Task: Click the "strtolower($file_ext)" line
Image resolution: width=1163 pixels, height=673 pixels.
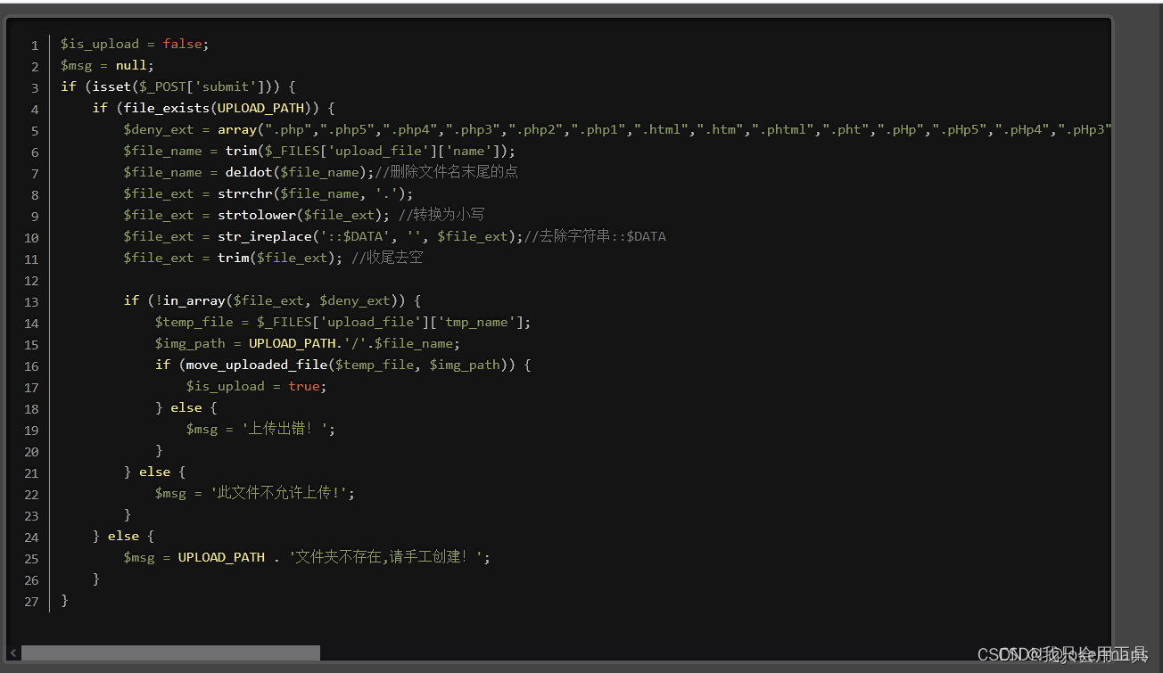Action: [x=303, y=215]
